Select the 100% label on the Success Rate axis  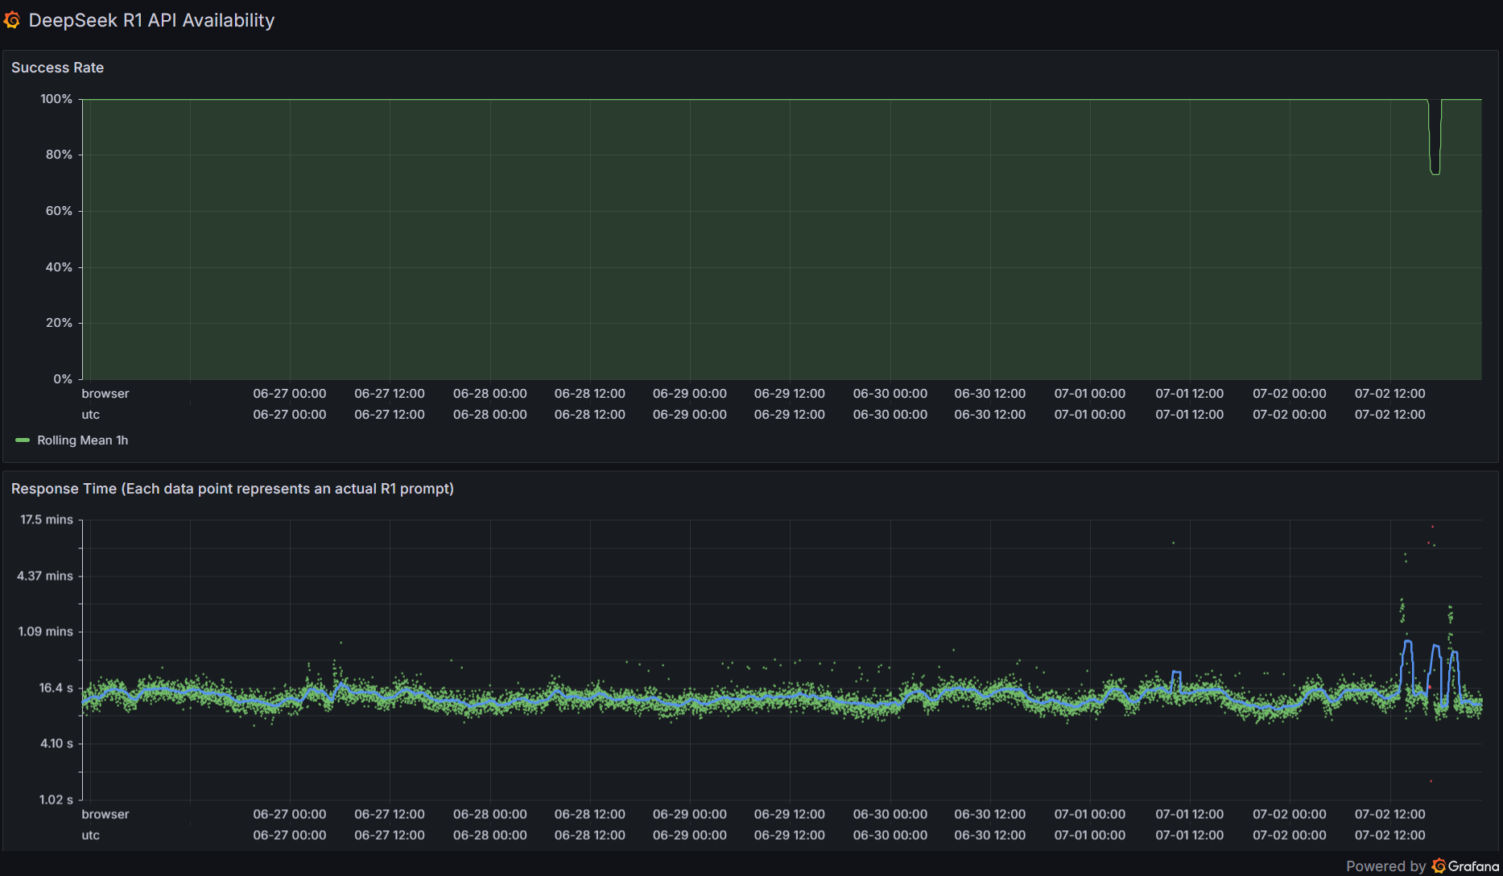56,99
